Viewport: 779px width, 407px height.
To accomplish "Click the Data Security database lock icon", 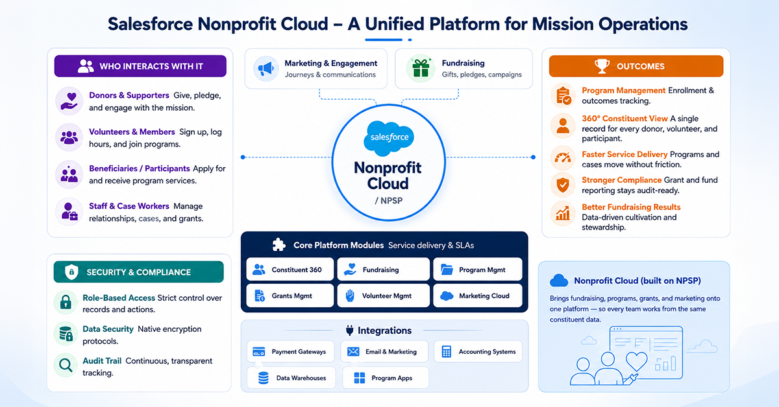I will (66, 334).
